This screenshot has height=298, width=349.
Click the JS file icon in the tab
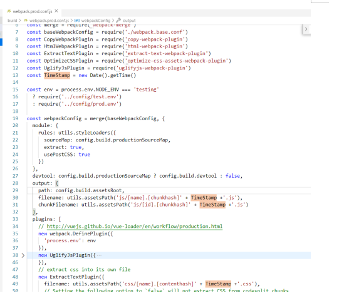click(9, 11)
